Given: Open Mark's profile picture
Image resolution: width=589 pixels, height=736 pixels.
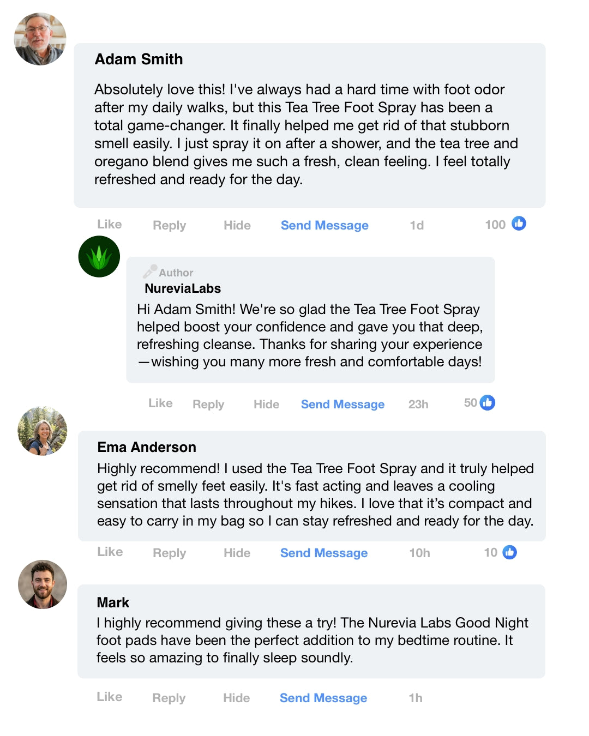Looking at the screenshot, I should pyautogui.click(x=43, y=584).
